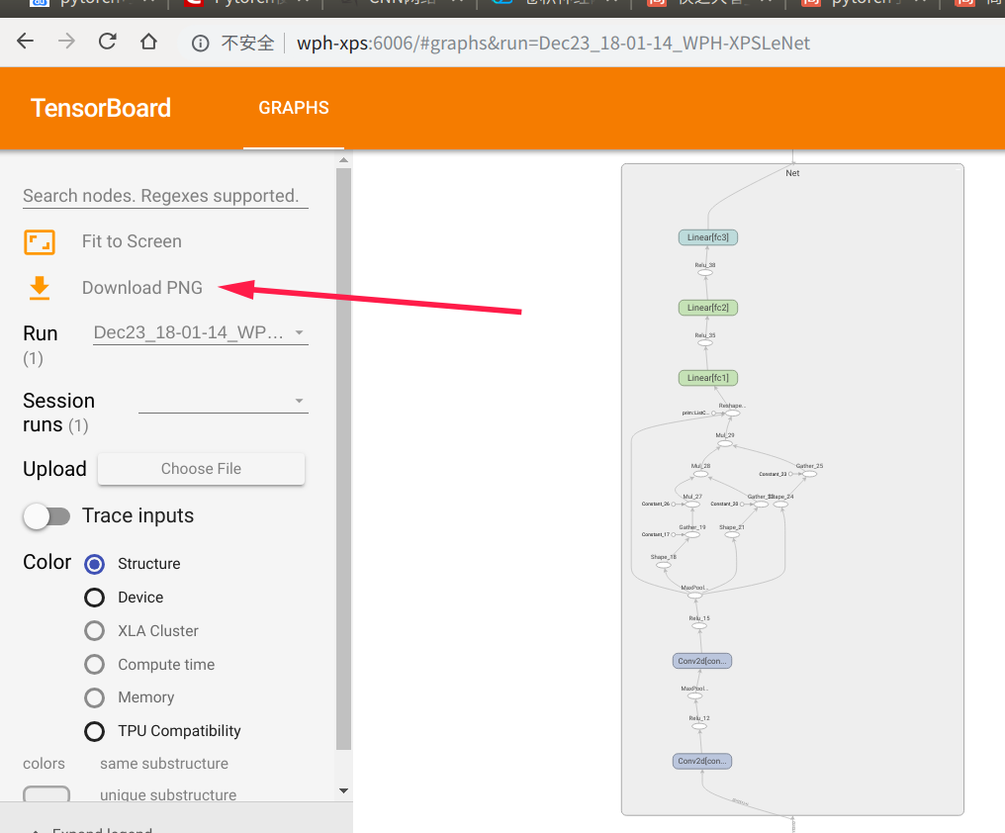Screen dimensions: 1005x833
Task: Open the Session runs dropdown
Action: click(223, 401)
